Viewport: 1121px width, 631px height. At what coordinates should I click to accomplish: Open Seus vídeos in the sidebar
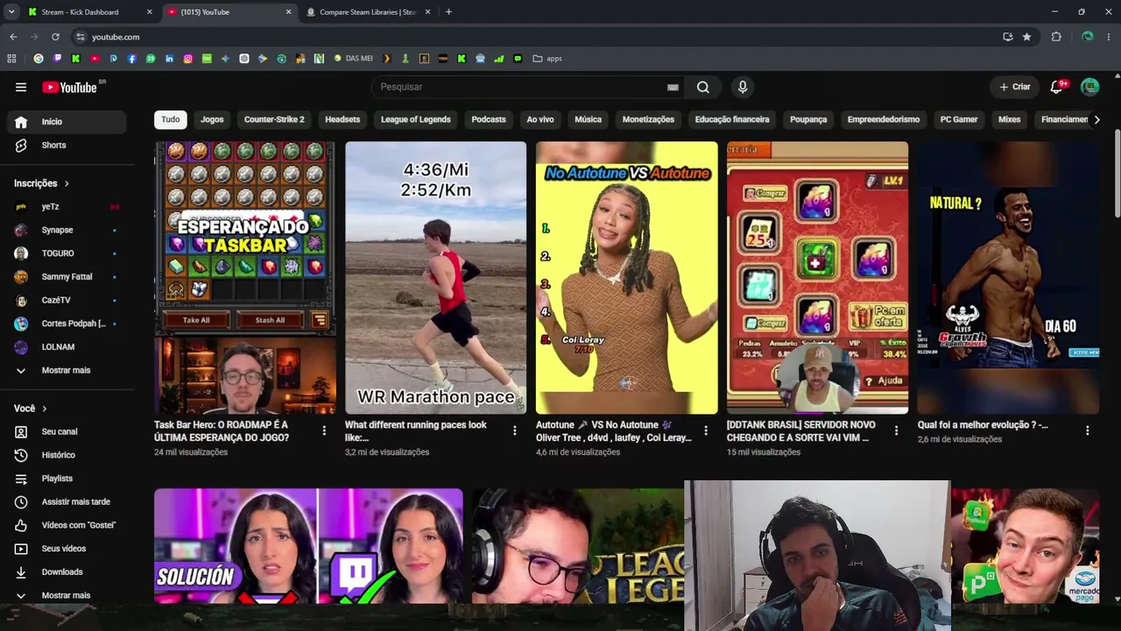pyautogui.click(x=67, y=549)
